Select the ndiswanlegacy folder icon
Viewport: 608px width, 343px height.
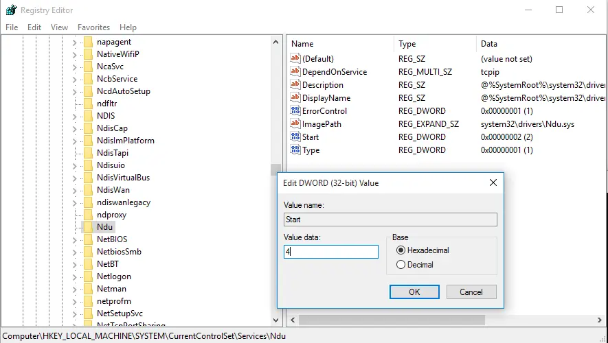tap(89, 202)
